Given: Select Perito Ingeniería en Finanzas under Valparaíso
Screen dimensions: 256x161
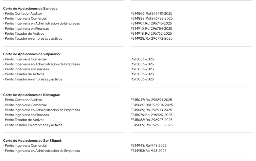Looking at the screenshot, I should pyautogui.click(x=26, y=69).
